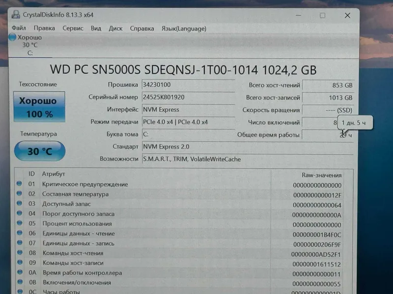Click the tooltip reading 1 дн. 5 ч

355,122
